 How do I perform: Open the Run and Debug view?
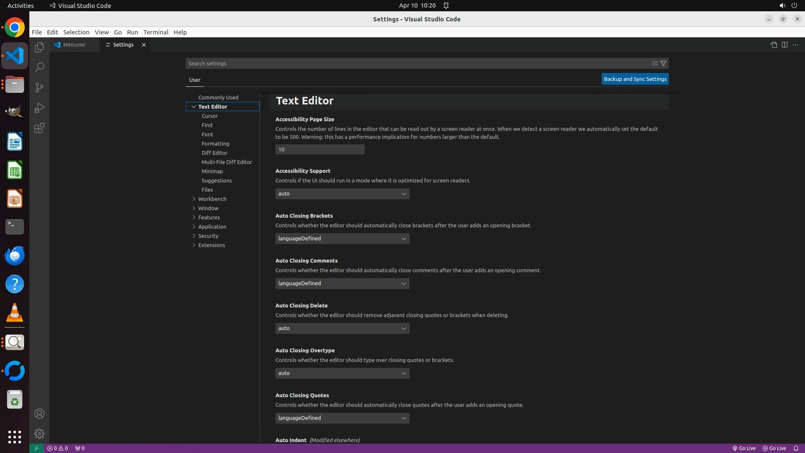click(x=39, y=108)
